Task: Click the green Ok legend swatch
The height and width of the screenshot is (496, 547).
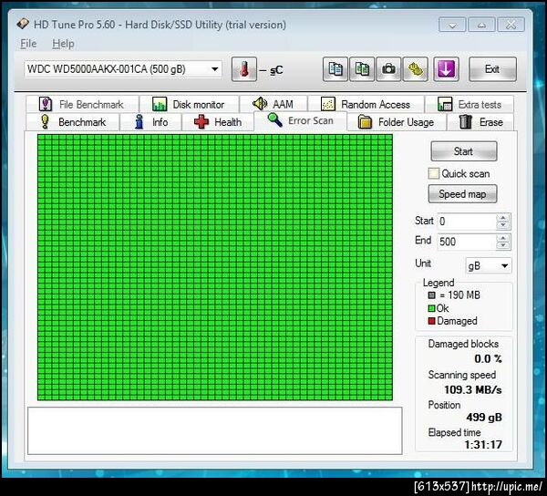Action: pyautogui.click(x=431, y=308)
